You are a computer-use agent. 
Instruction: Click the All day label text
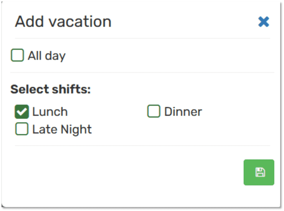click(47, 55)
